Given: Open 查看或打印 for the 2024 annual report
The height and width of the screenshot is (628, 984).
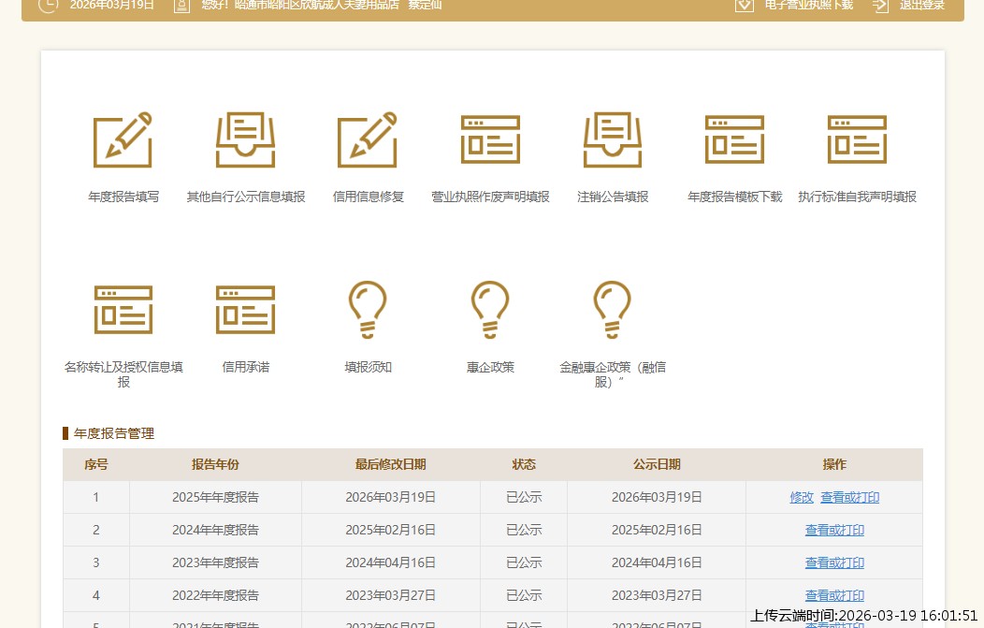Looking at the screenshot, I should pyautogui.click(x=834, y=530).
